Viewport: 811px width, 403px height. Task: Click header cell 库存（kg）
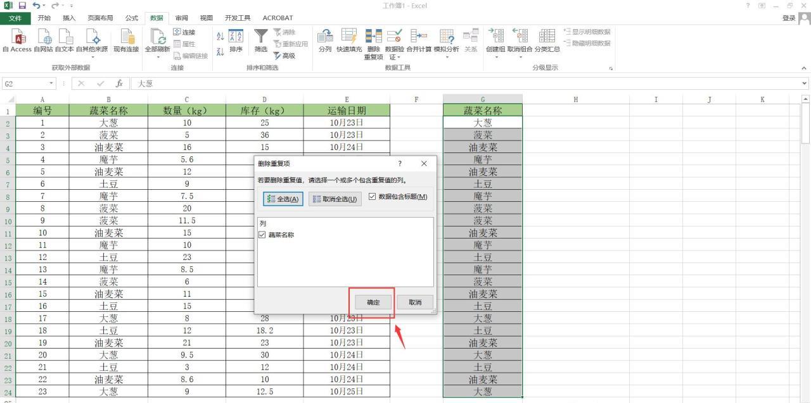[264, 111]
